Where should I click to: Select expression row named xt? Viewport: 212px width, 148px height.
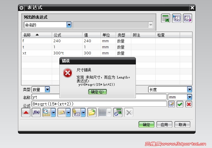pyautogui.click(x=107, y=53)
